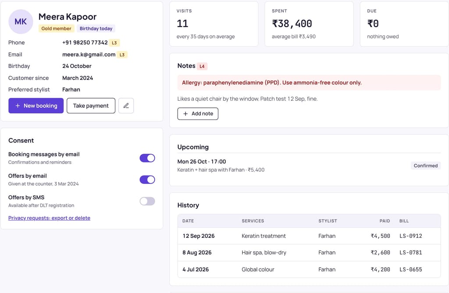Image resolution: width=449 pixels, height=293 pixels.
Task: Click the Global colour service cell
Action: pyautogui.click(x=258, y=269)
